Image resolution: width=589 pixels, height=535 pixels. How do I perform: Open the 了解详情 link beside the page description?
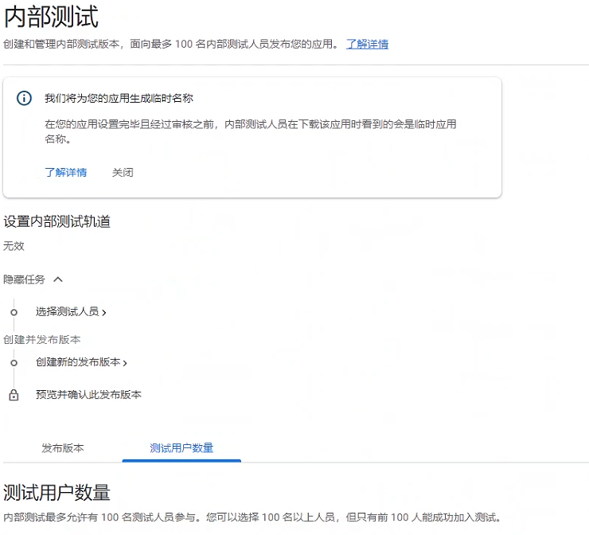click(367, 45)
